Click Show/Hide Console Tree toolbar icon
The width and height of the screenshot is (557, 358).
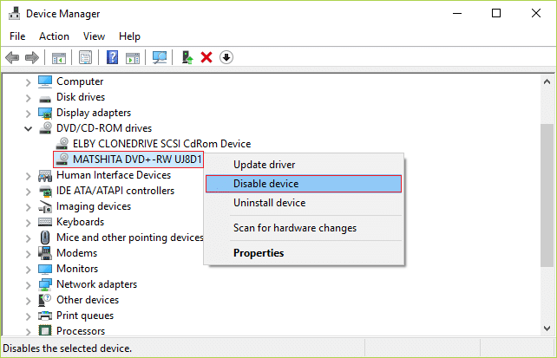coord(59,58)
